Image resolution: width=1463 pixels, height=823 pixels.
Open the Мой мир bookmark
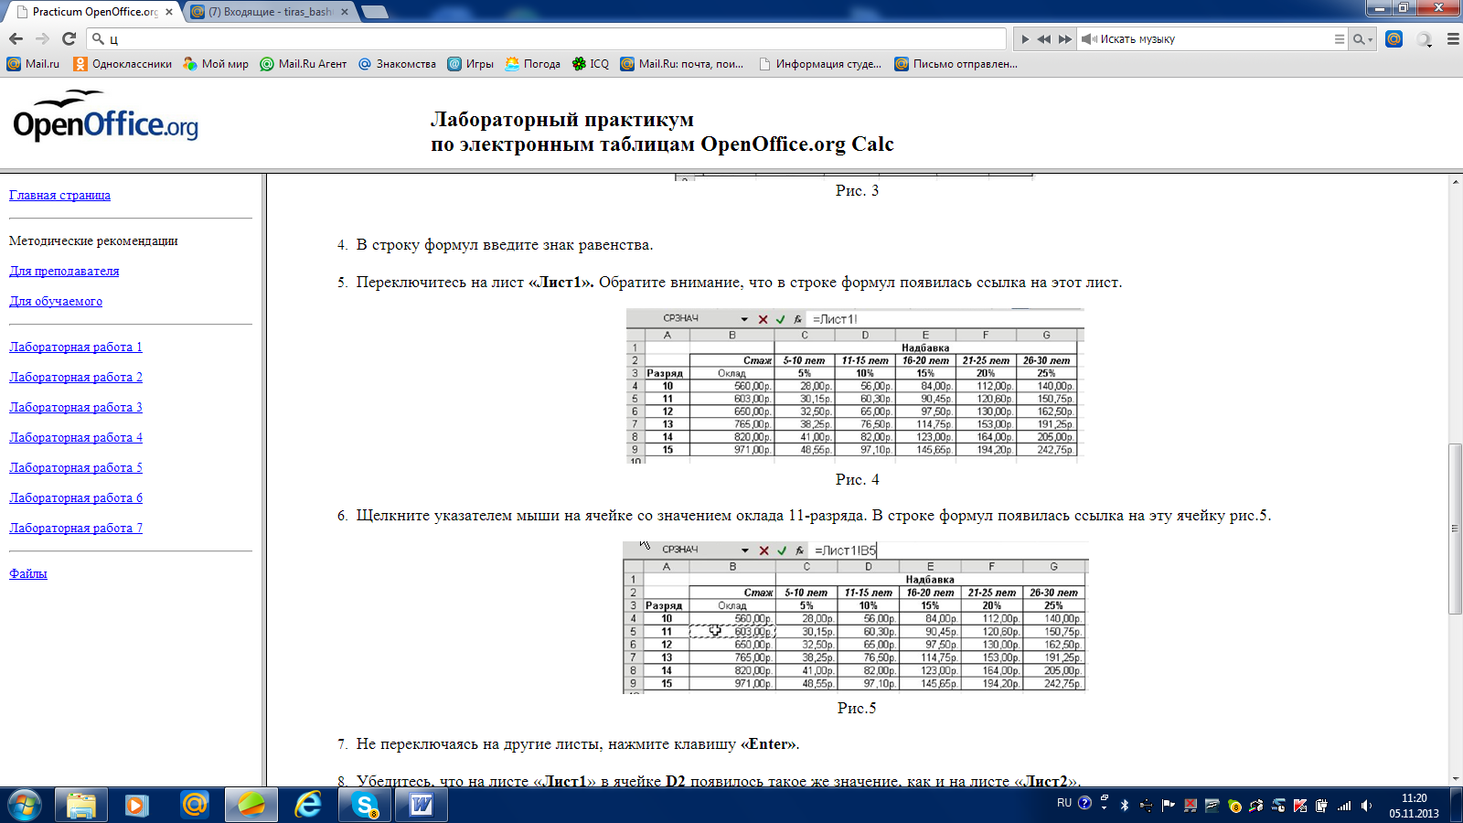point(216,64)
